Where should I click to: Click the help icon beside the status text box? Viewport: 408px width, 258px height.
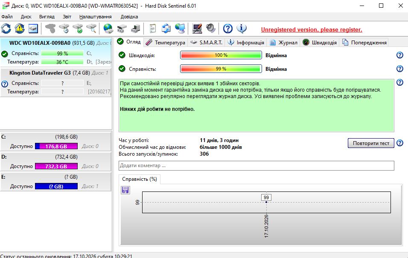click(399, 82)
